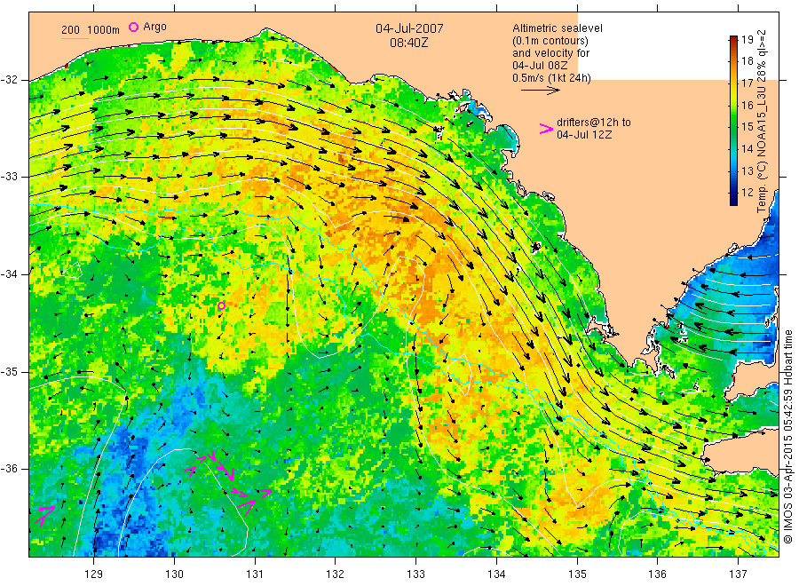Click the latitude label -34
This screenshot has width=799, height=586.
pyautogui.click(x=10, y=274)
